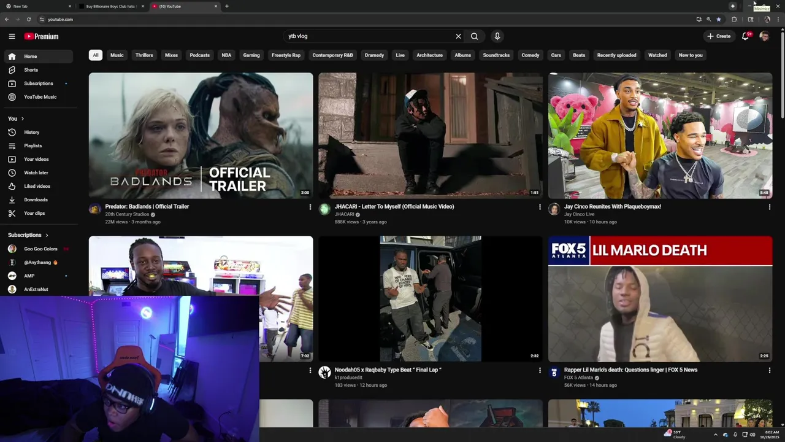Image resolution: width=785 pixels, height=442 pixels.
Task: Go to Home in the sidebar
Action: point(39,56)
